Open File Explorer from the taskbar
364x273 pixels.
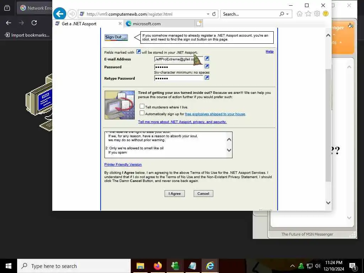[140, 266]
